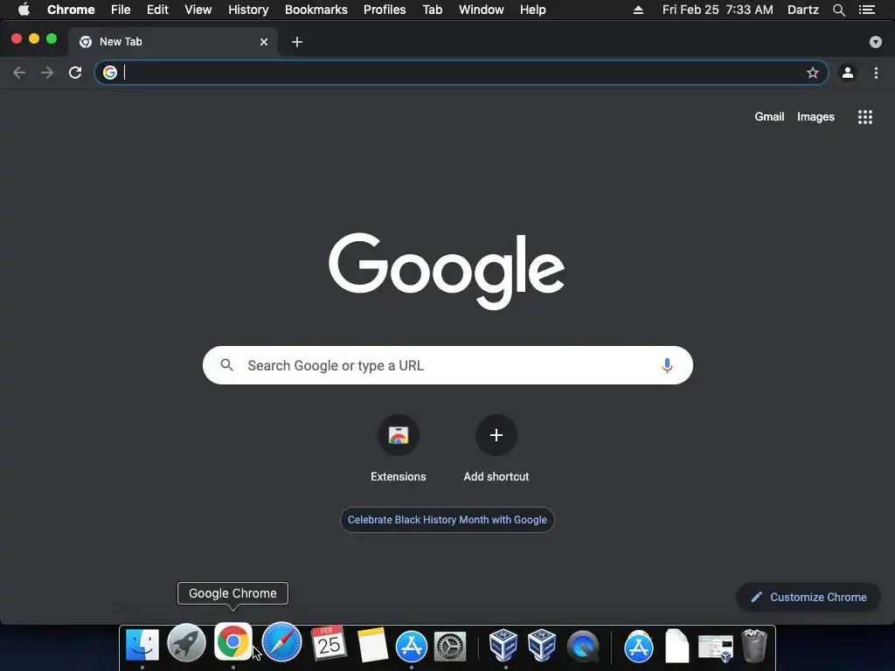The width and height of the screenshot is (895, 671).
Task: Open Launchpad from the dock
Action: 187,644
